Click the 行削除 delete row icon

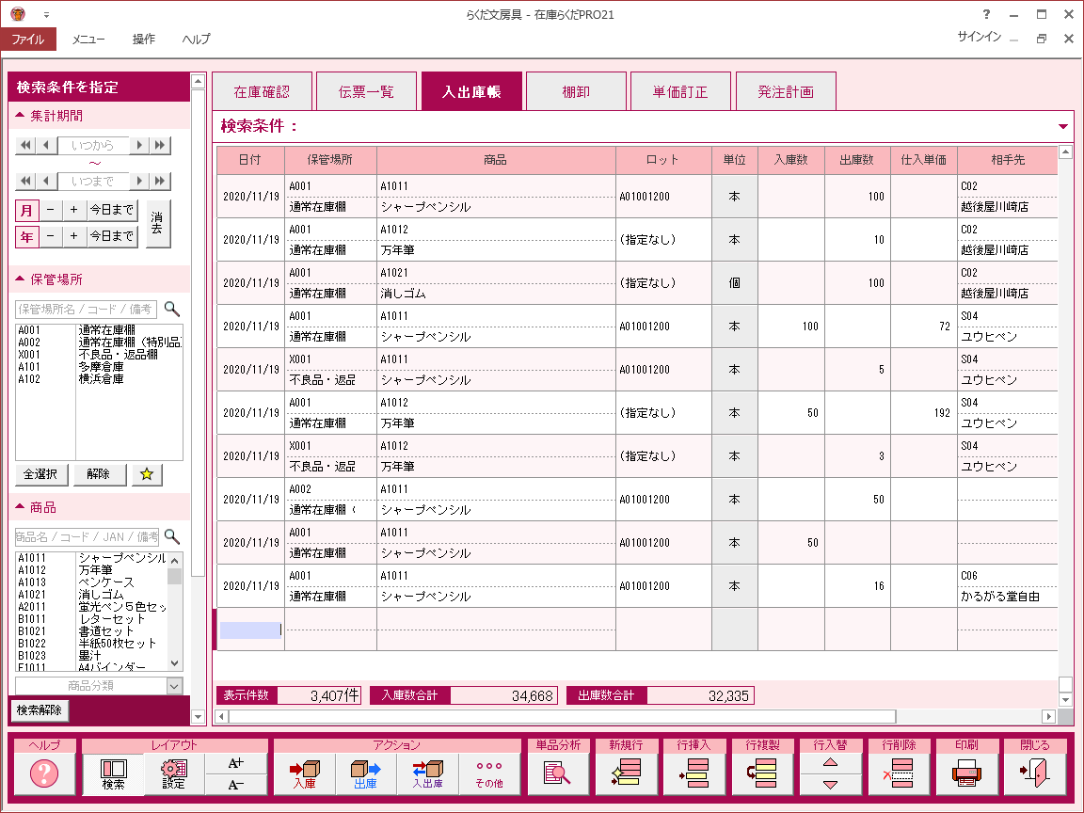(899, 774)
